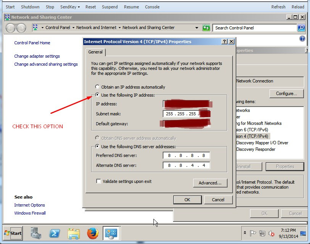Launch Firefox from the taskbar
The height and width of the screenshot is (244, 310).
point(92,233)
